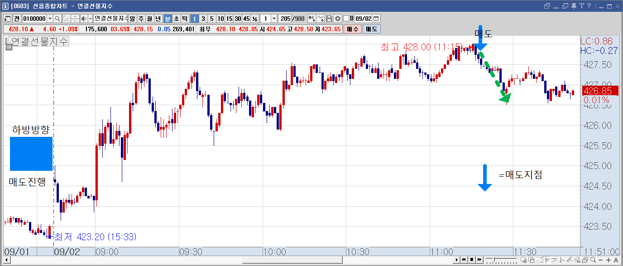The height and width of the screenshot is (266, 623).
Task: Click the stop button in playback controls
Action: coord(472,260)
